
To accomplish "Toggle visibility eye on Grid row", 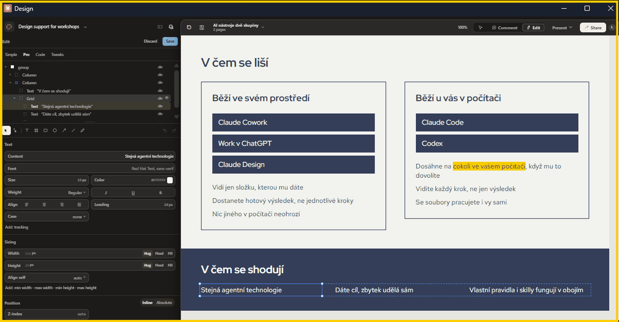I will [x=167, y=98].
